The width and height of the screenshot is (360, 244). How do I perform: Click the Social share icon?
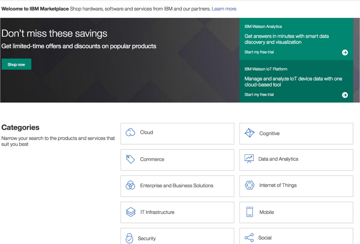[249, 237]
